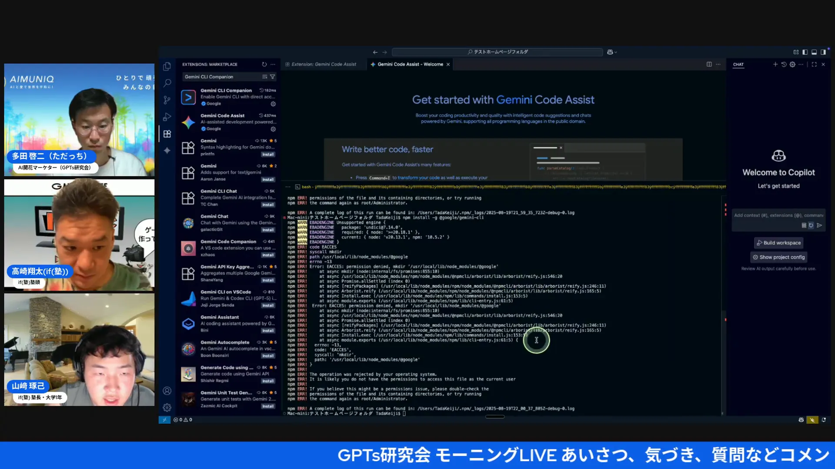Select the Gemini Code Assist extension entry

point(228,122)
